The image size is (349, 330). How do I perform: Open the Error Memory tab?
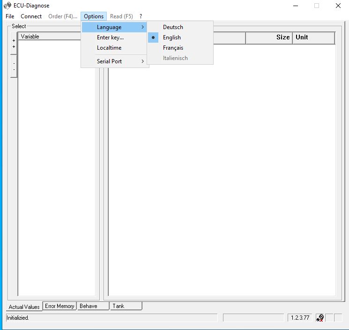pyautogui.click(x=59, y=306)
